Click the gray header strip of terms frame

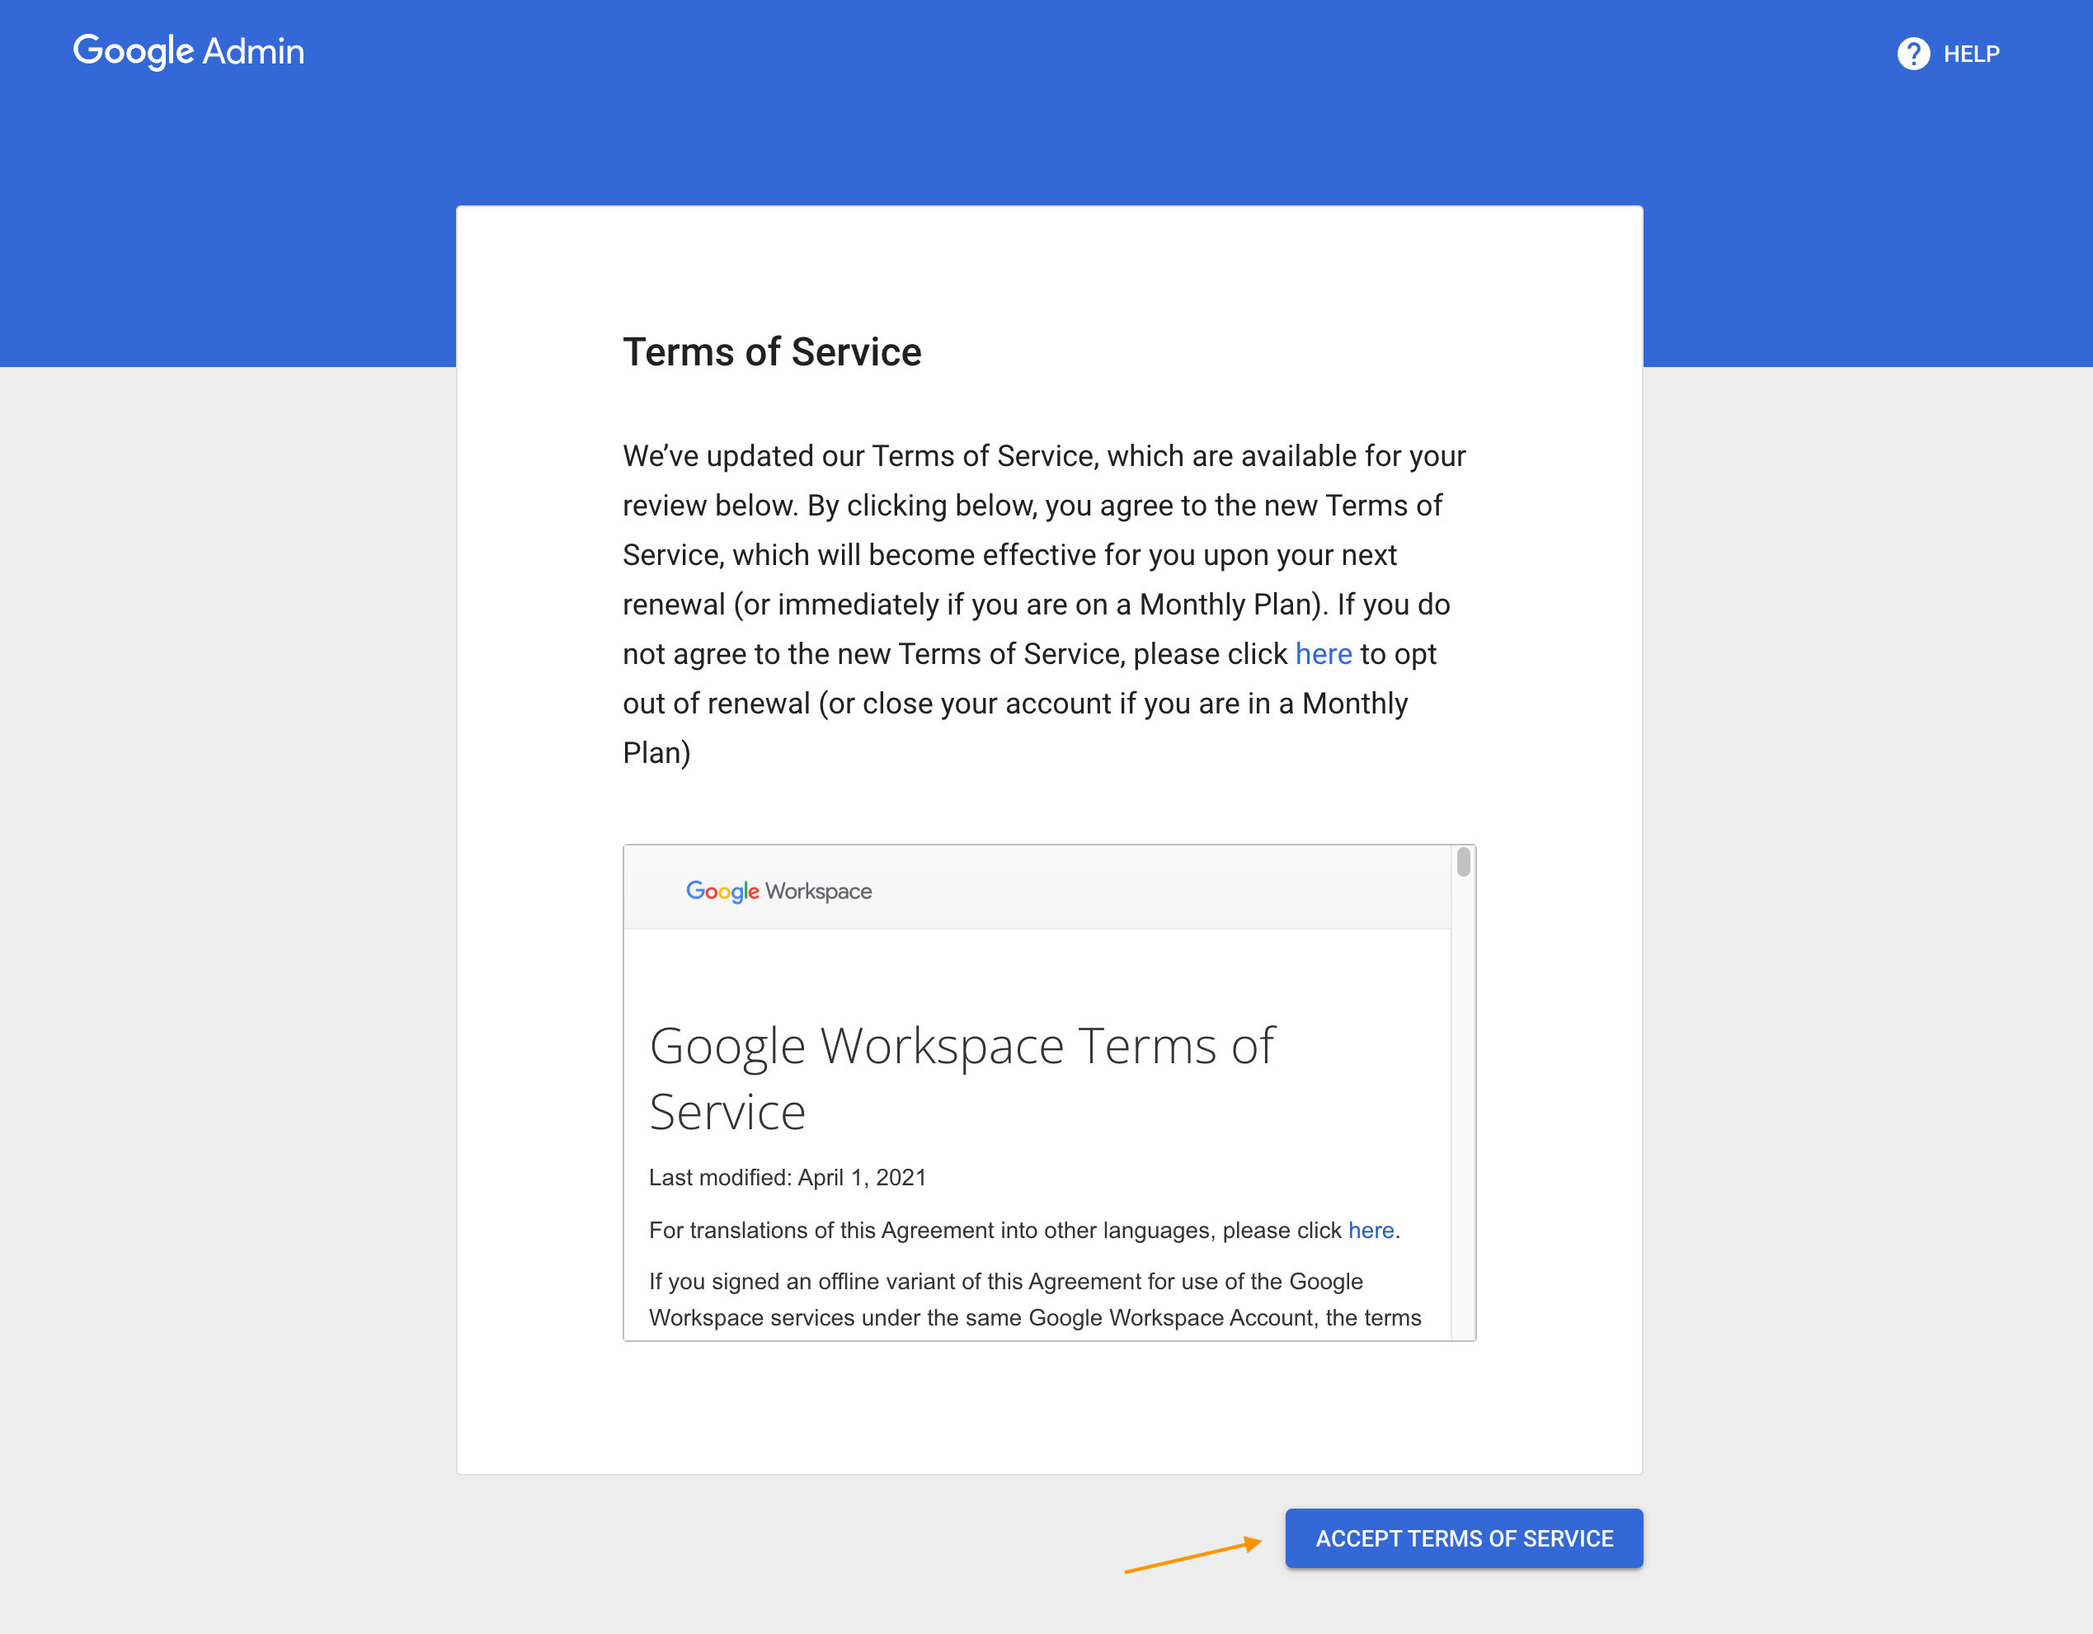tap(1150, 888)
